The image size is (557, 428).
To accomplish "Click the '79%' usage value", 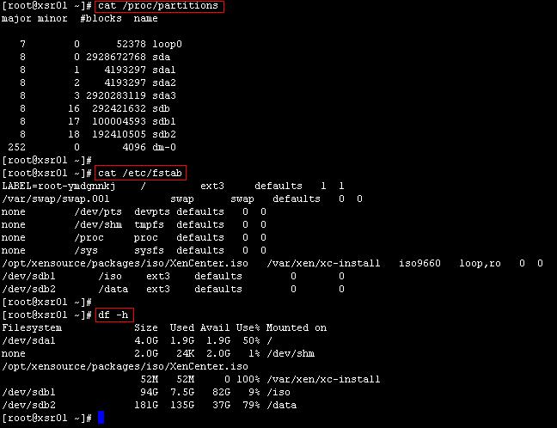I will pyautogui.click(x=252, y=405).
